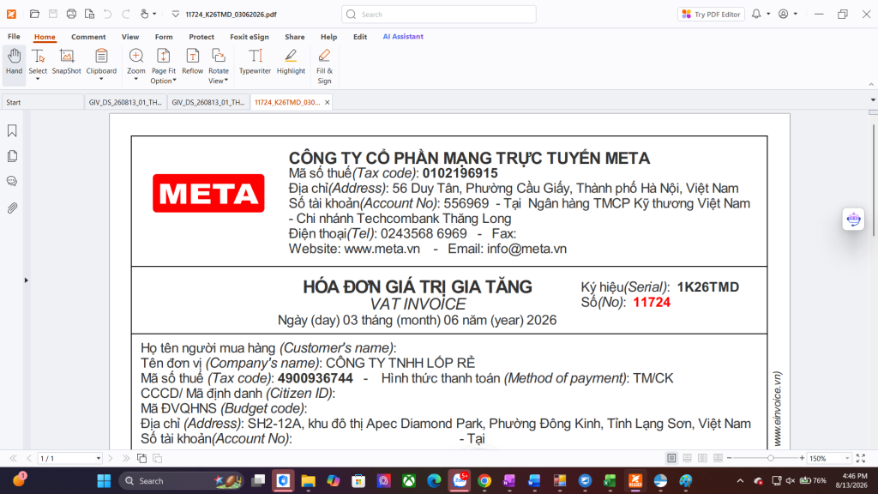Jump to the last page arrow

[126, 458]
